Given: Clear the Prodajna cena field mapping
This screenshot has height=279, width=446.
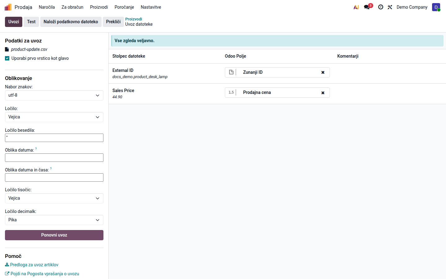Looking at the screenshot, I should point(323,93).
